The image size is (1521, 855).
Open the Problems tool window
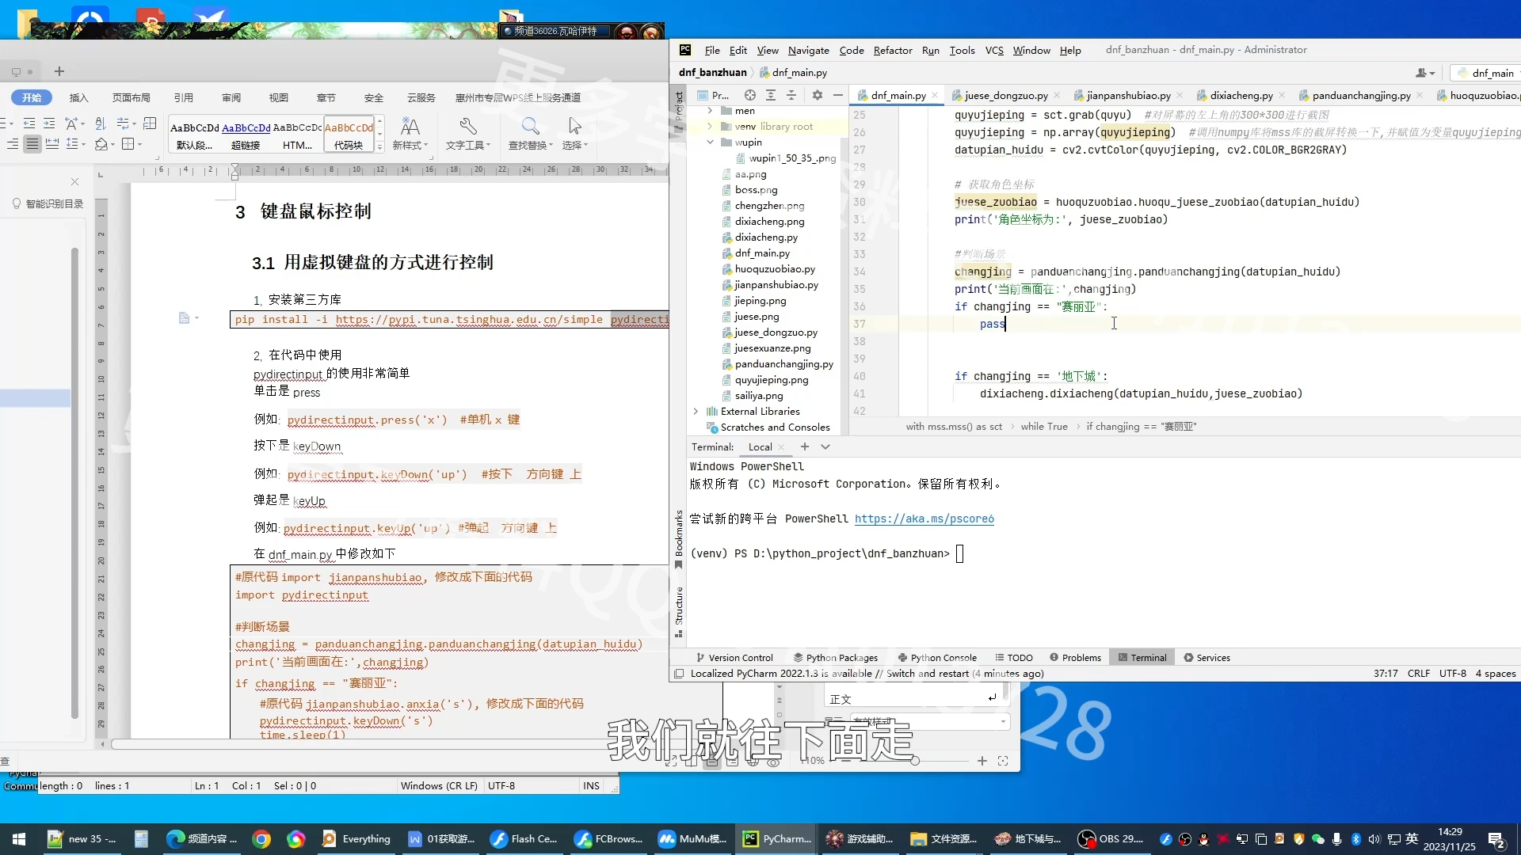pos(1075,658)
